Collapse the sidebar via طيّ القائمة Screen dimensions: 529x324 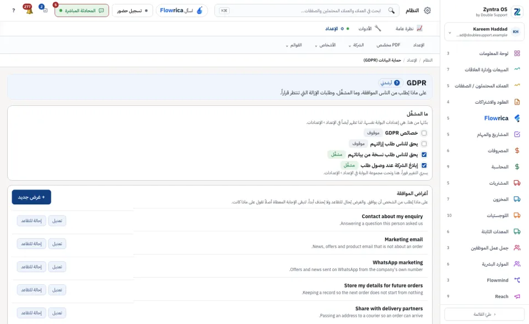coord(484,314)
